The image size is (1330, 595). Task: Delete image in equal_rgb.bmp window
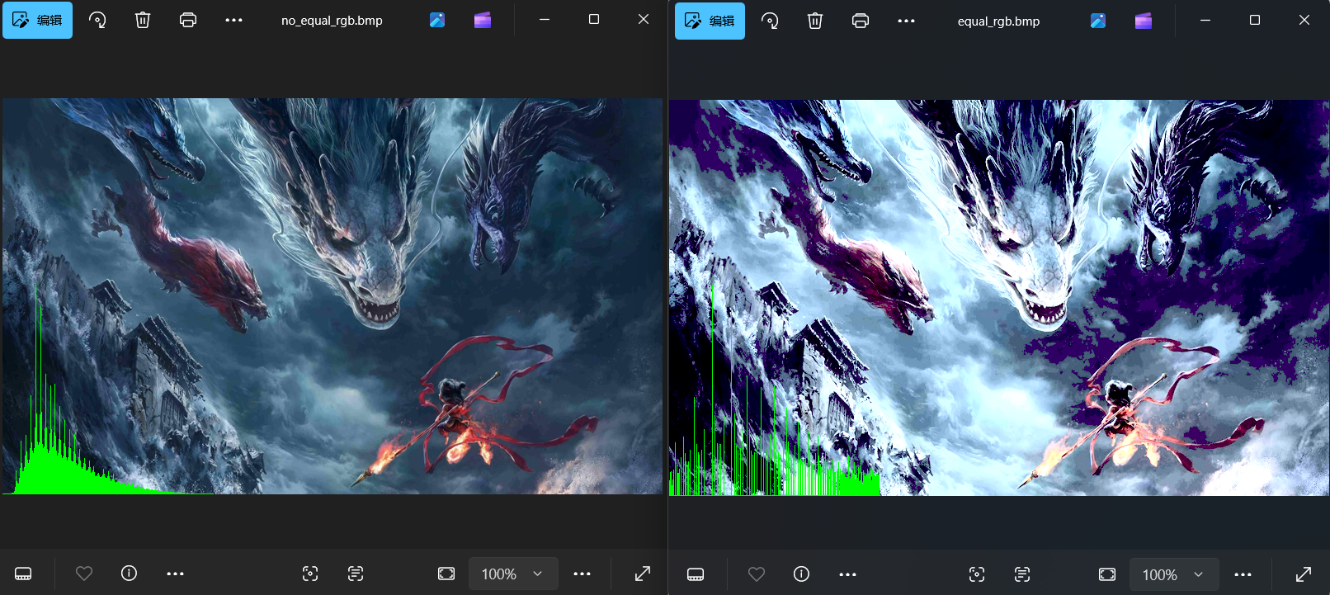[815, 21]
